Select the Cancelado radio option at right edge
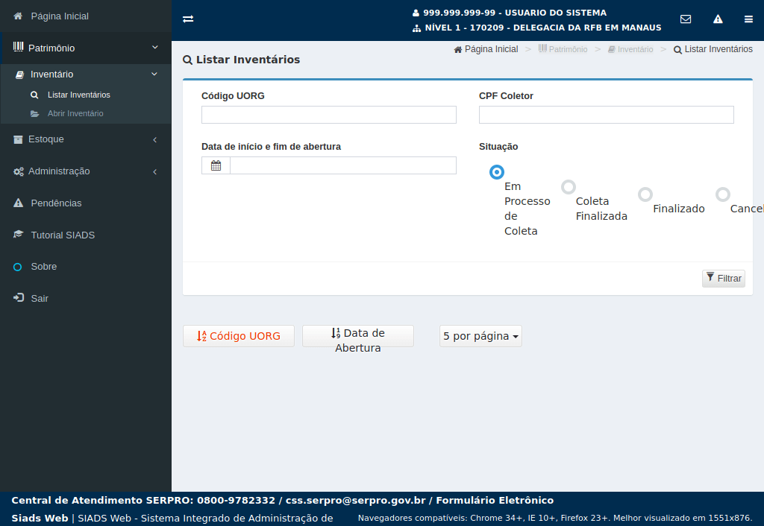This screenshot has width=764, height=526. pyautogui.click(x=723, y=194)
